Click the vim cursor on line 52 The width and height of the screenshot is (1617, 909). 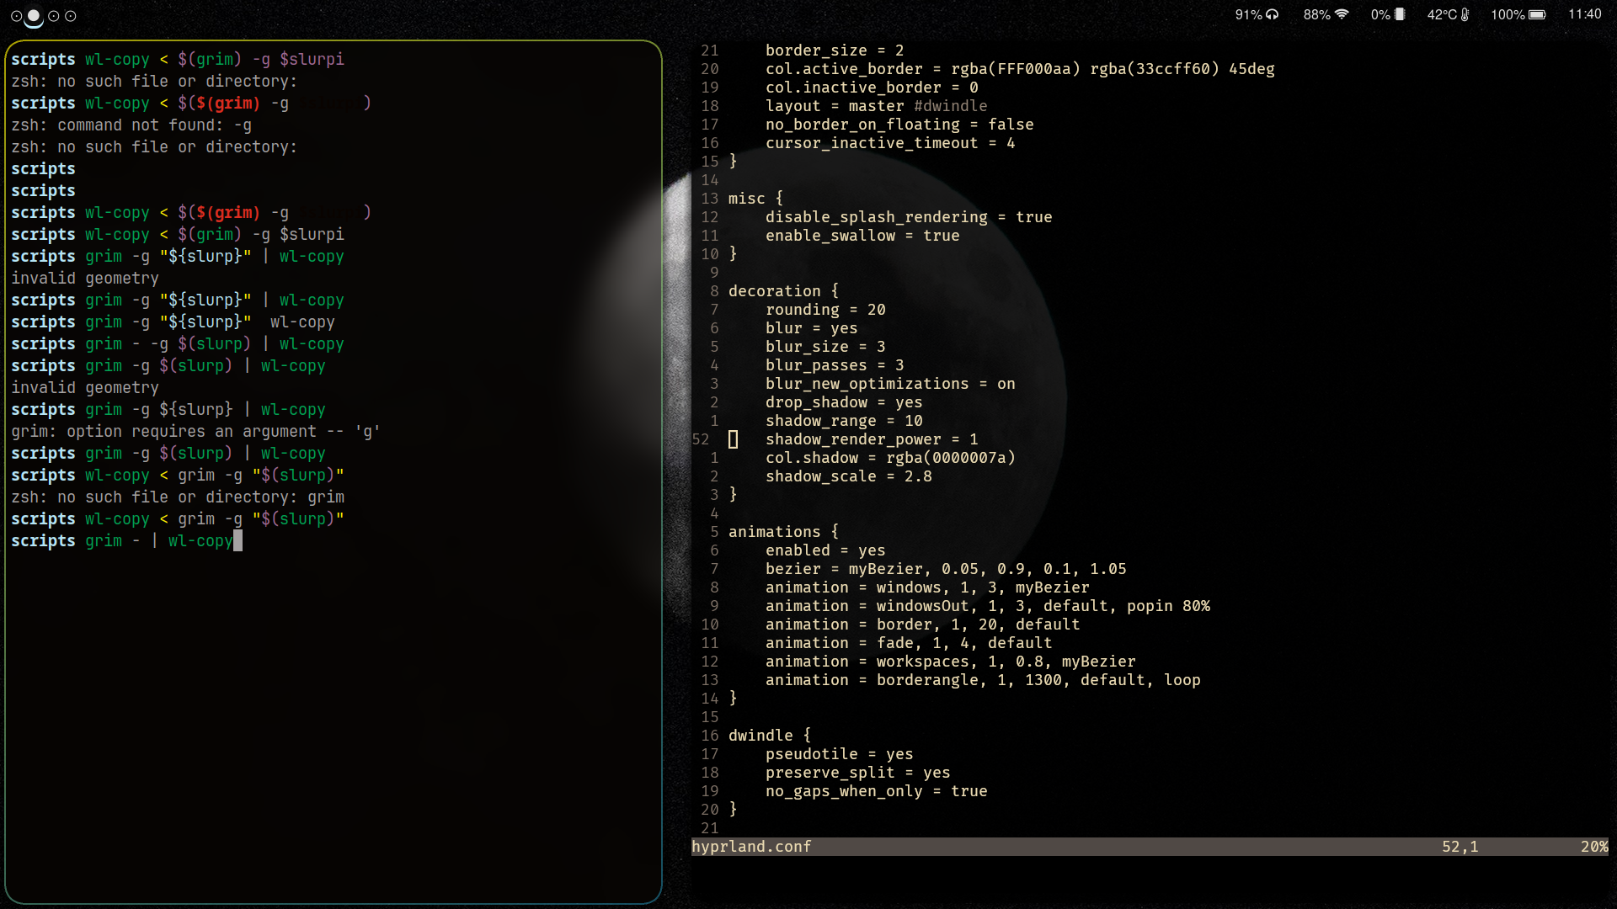point(733,439)
